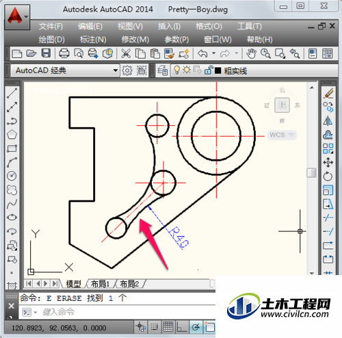Image resolution: width=342 pixels, height=338 pixels.
Task: Go to first layout tab arrow
Action: pos(29,283)
